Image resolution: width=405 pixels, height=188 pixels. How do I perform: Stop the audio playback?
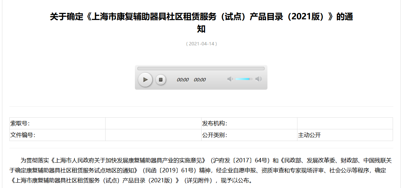[161, 80]
